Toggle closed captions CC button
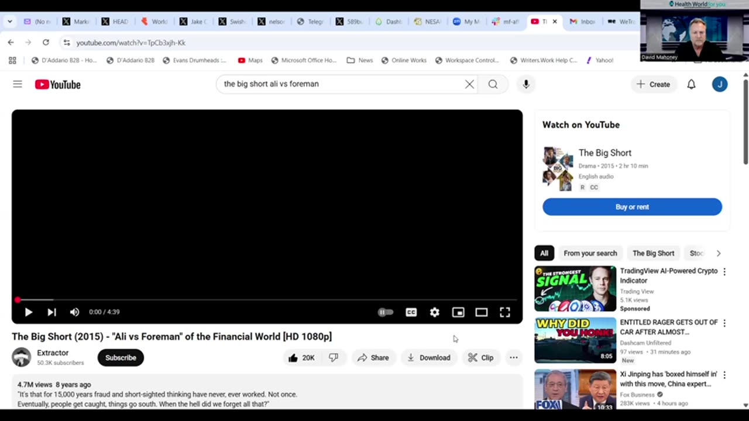Image resolution: width=749 pixels, height=421 pixels. 411,312
